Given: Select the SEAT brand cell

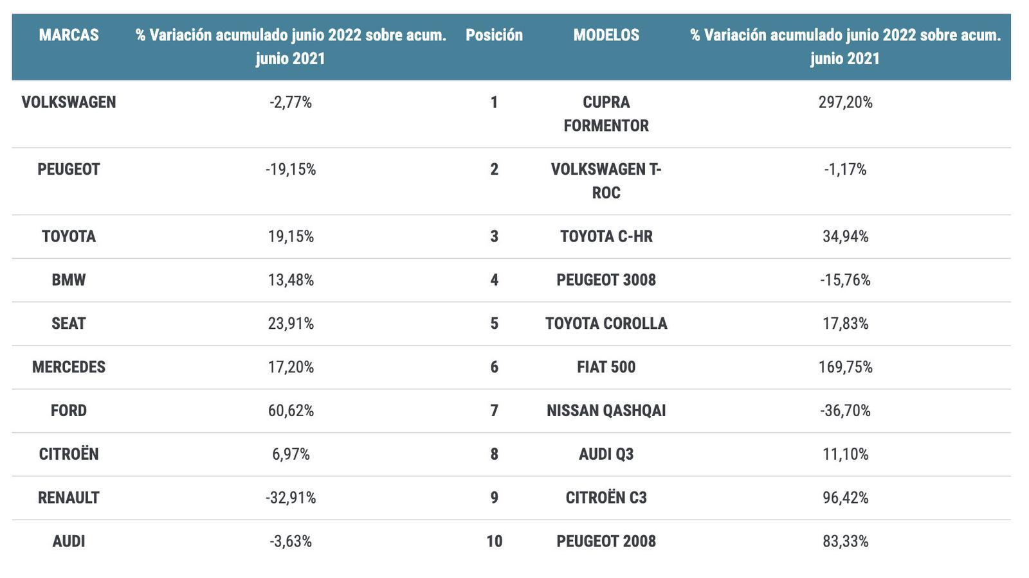Looking at the screenshot, I should point(69,324).
